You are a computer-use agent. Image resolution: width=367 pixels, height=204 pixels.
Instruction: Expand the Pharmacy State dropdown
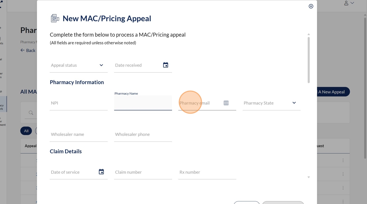294,103
